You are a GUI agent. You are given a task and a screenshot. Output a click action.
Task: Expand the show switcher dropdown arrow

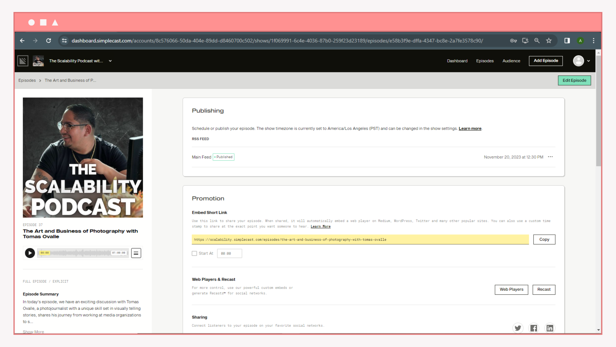(110, 61)
